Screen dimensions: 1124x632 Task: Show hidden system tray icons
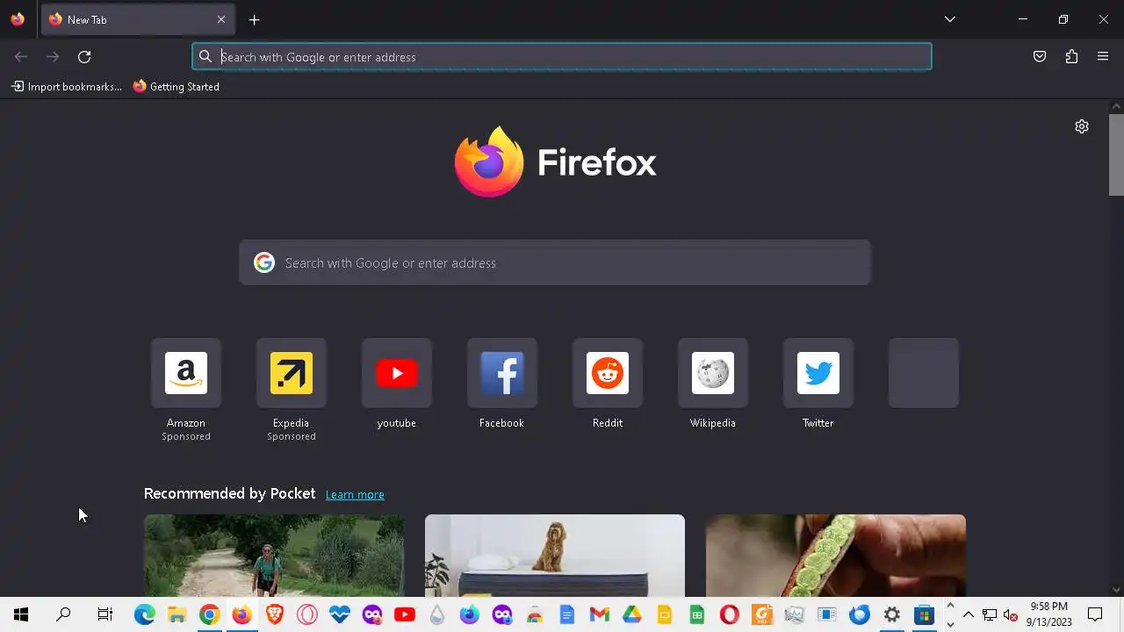[969, 614]
